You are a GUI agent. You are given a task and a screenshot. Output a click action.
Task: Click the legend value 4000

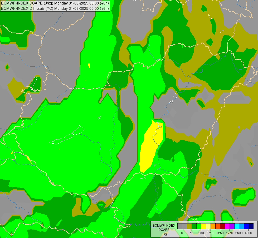click(x=249, y=233)
